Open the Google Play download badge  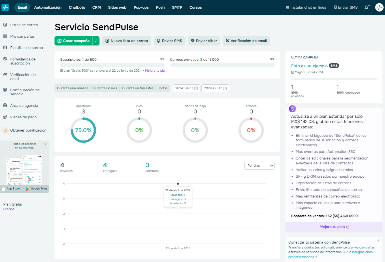pyautogui.click(x=36, y=189)
